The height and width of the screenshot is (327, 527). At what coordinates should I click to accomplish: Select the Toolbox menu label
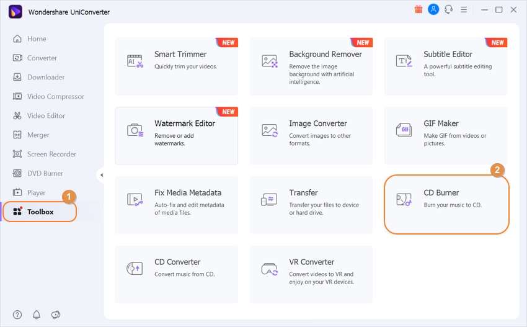click(40, 212)
